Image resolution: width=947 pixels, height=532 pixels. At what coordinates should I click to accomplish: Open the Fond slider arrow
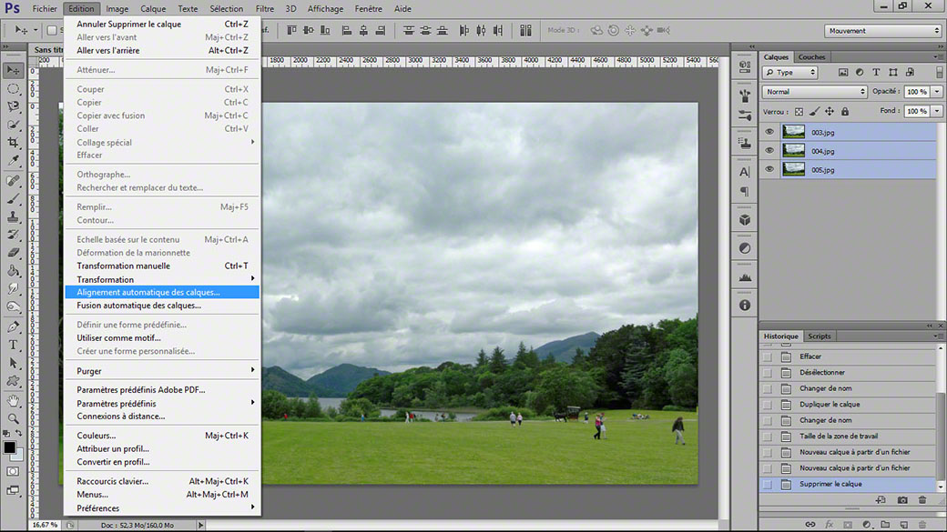click(937, 111)
